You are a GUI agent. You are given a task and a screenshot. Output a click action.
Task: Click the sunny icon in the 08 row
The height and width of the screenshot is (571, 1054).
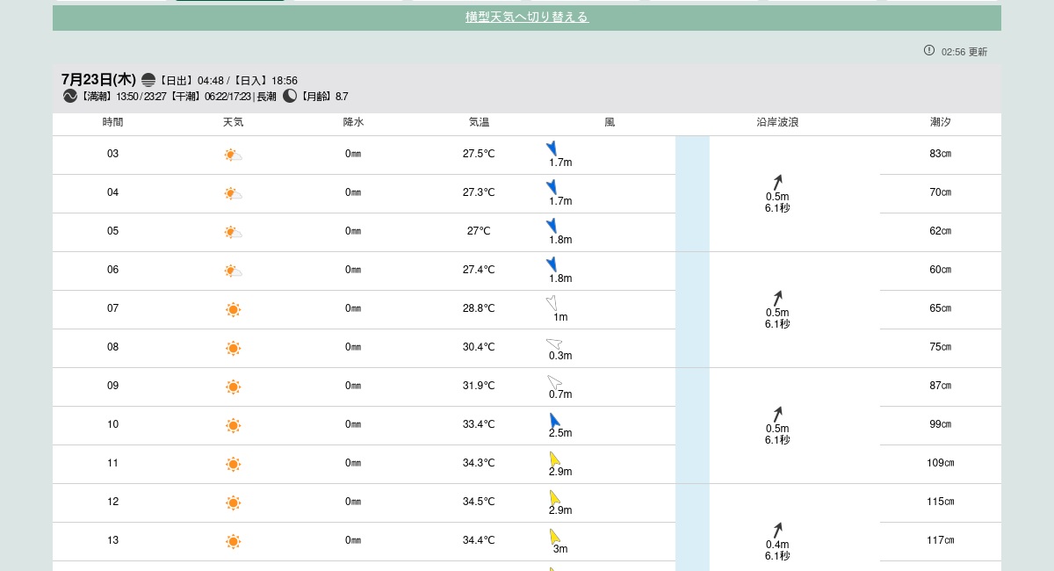tap(233, 349)
